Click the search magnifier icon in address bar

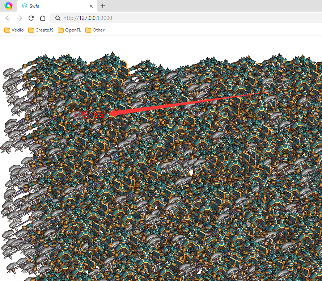(58, 18)
